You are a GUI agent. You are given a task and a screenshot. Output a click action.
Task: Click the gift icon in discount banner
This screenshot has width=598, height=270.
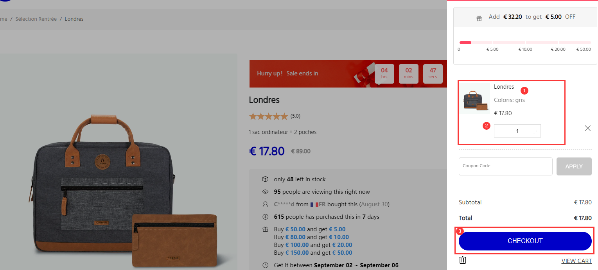(479, 18)
